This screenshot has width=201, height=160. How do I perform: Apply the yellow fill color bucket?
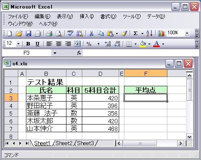point(143,44)
